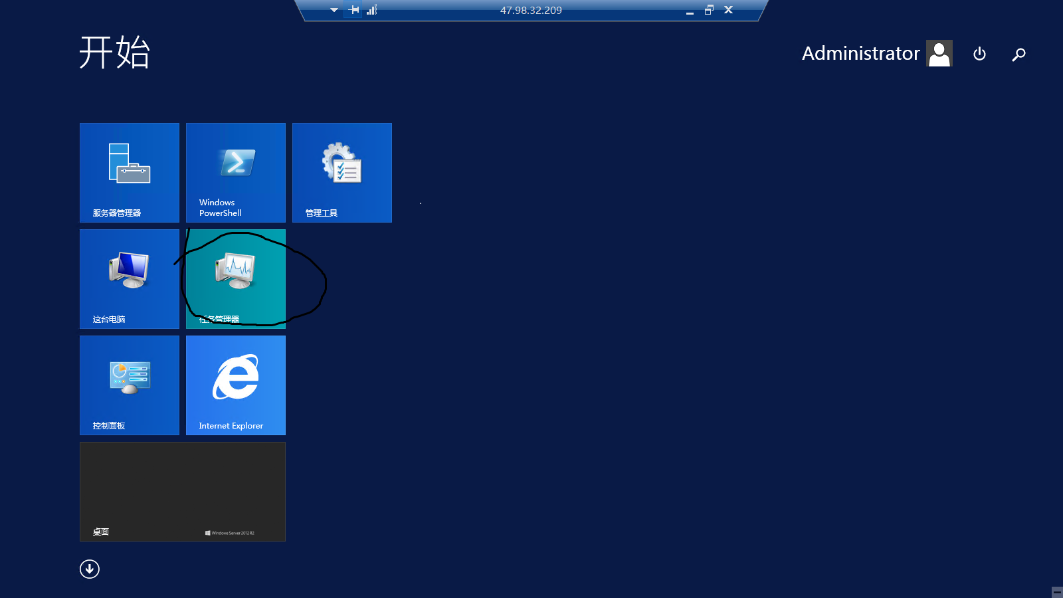Expand the remote connection bar dropdown arrow

tap(334, 10)
